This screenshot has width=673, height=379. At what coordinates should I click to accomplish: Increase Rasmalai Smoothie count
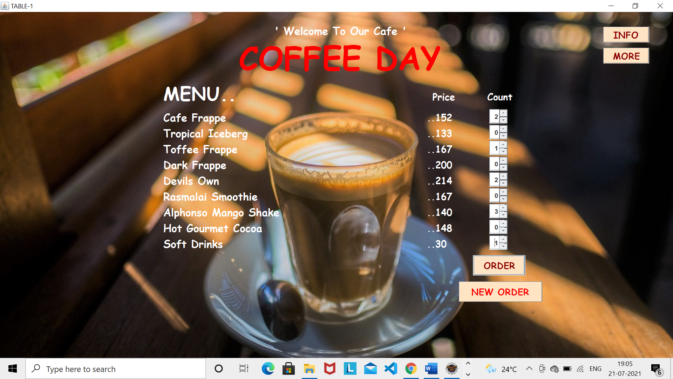503,192
